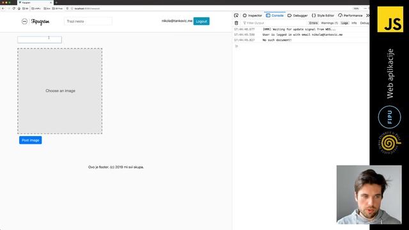This screenshot has height=230, width=409.
Task: Toggle the Debug filter in console
Action: pos(364,23)
